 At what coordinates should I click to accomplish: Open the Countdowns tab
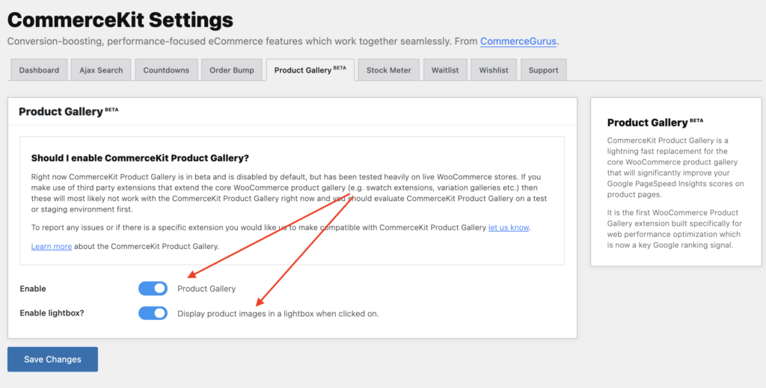tap(166, 70)
